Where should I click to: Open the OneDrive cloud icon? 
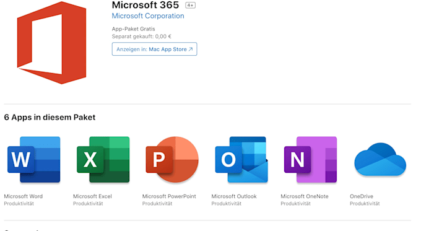[380, 159]
